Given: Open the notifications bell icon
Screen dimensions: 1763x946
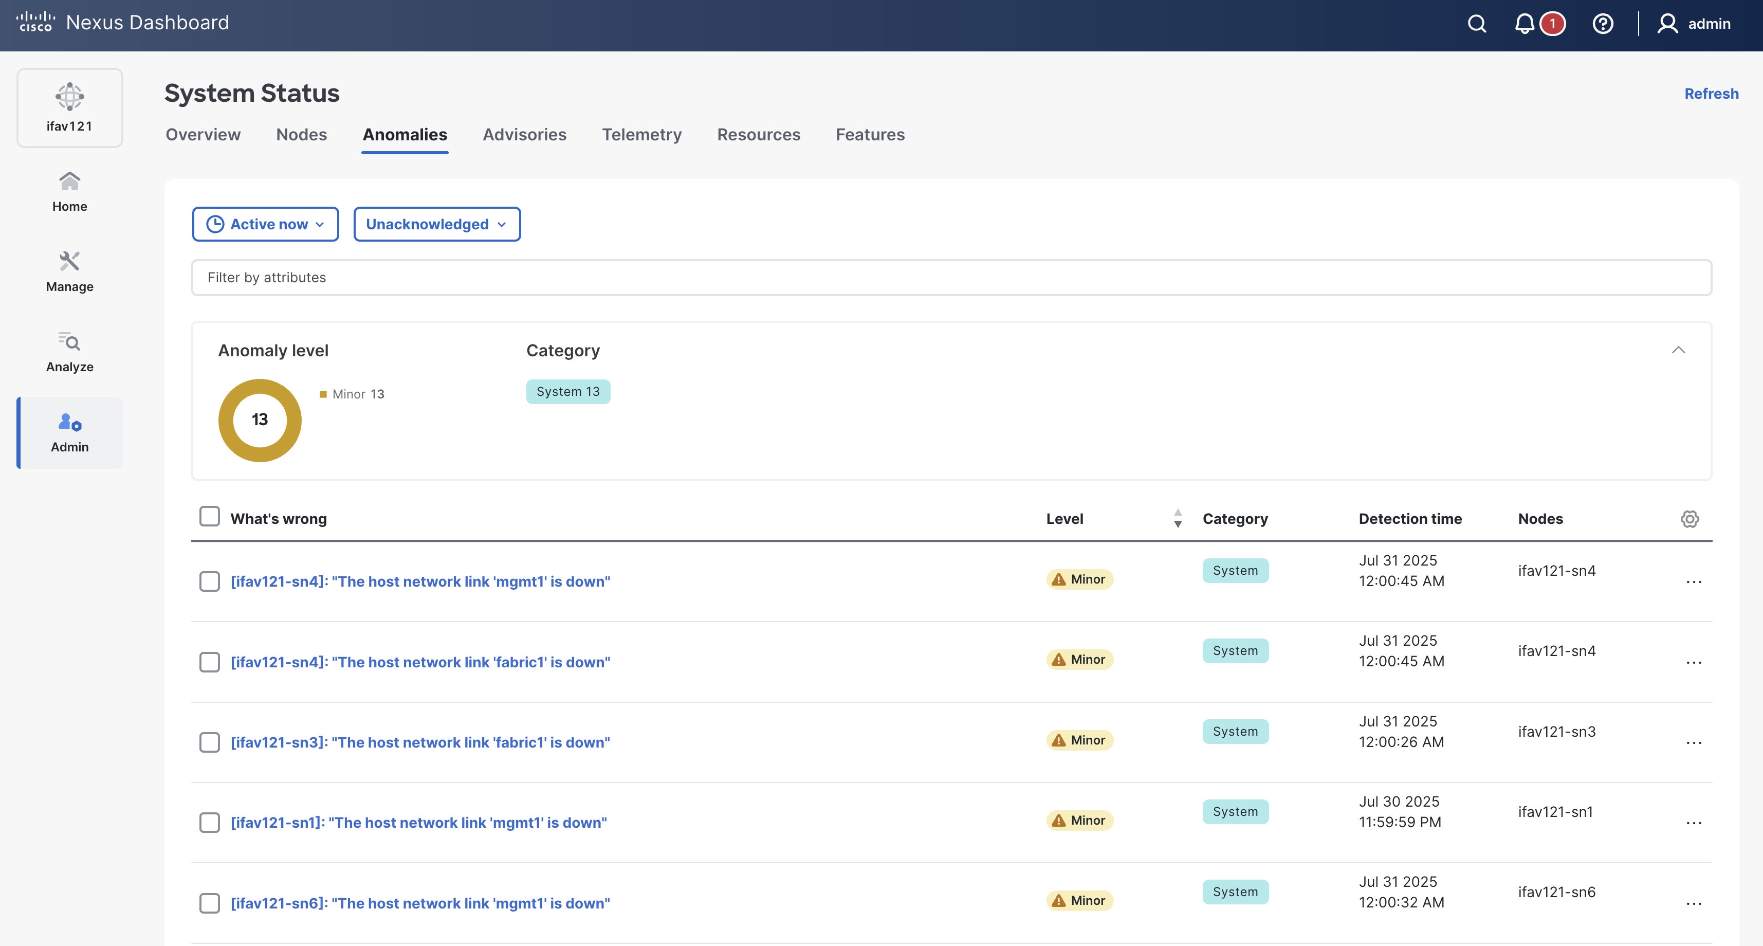Looking at the screenshot, I should [1524, 24].
